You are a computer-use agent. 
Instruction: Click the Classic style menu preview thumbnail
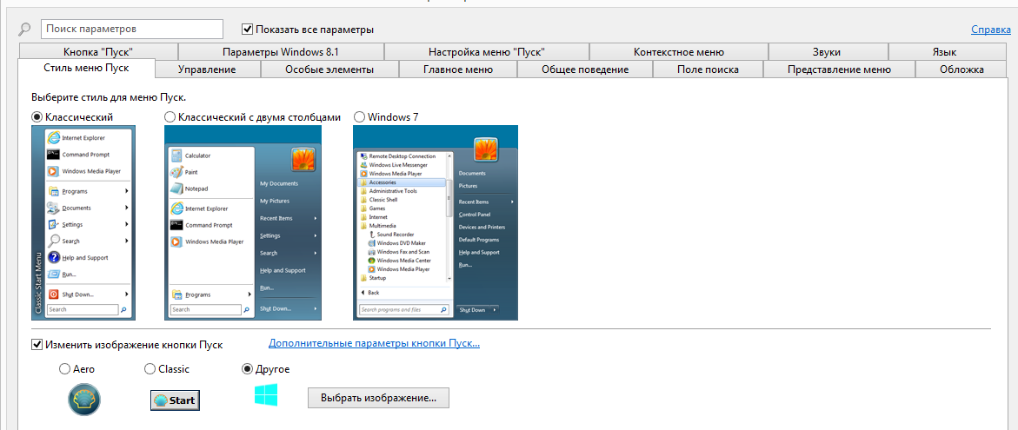coord(83,222)
